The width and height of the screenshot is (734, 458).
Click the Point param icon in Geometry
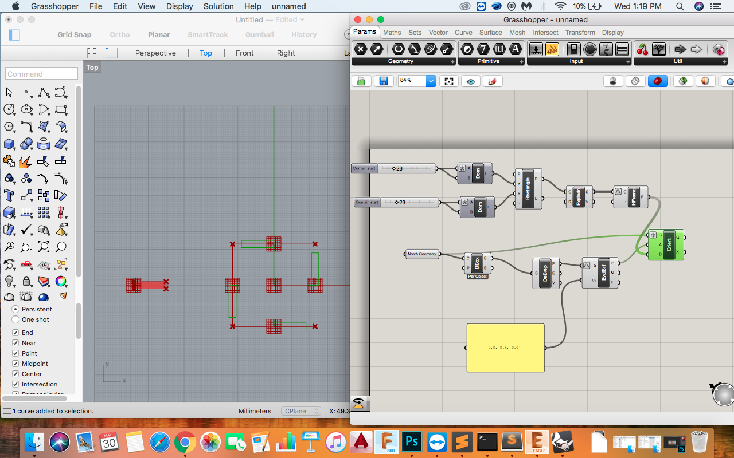tap(361, 49)
